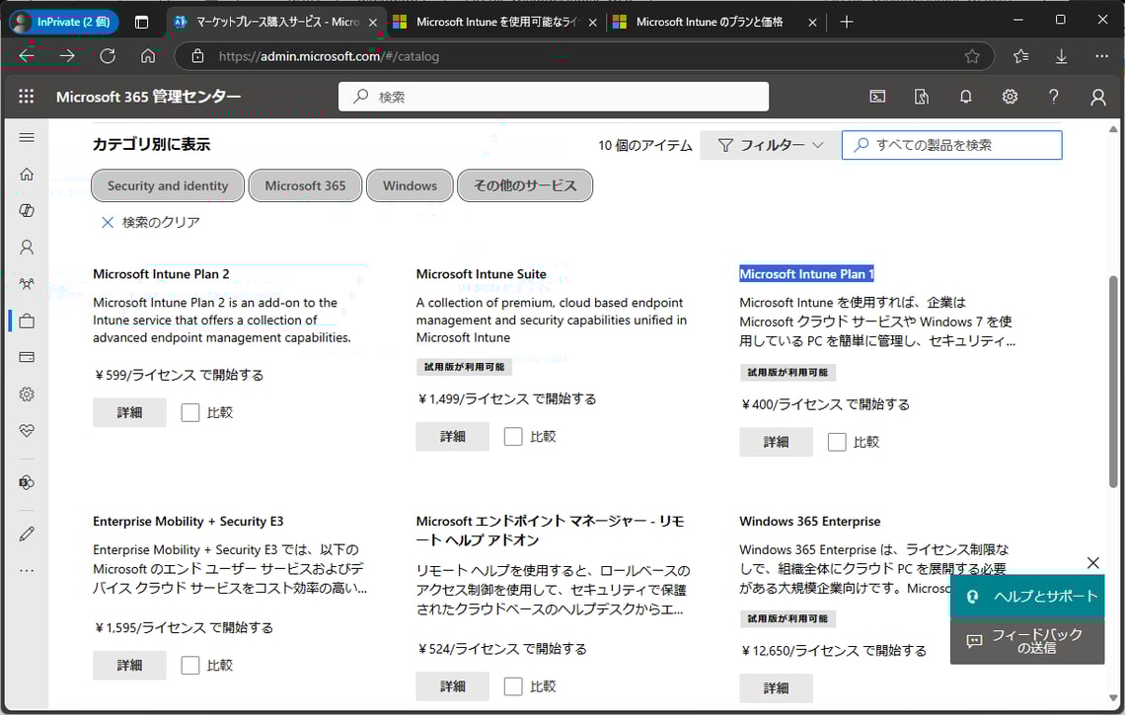This screenshot has width=1125, height=715.
Task: Open admin center Settings gear icon
Action: click(1009, 96)
